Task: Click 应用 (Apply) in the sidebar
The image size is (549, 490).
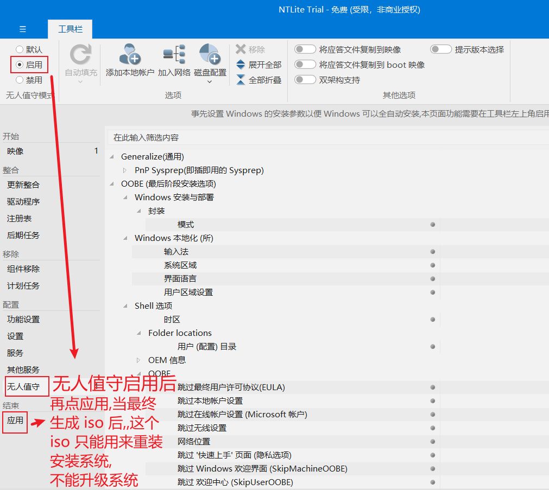Action: tap(15, 421)
